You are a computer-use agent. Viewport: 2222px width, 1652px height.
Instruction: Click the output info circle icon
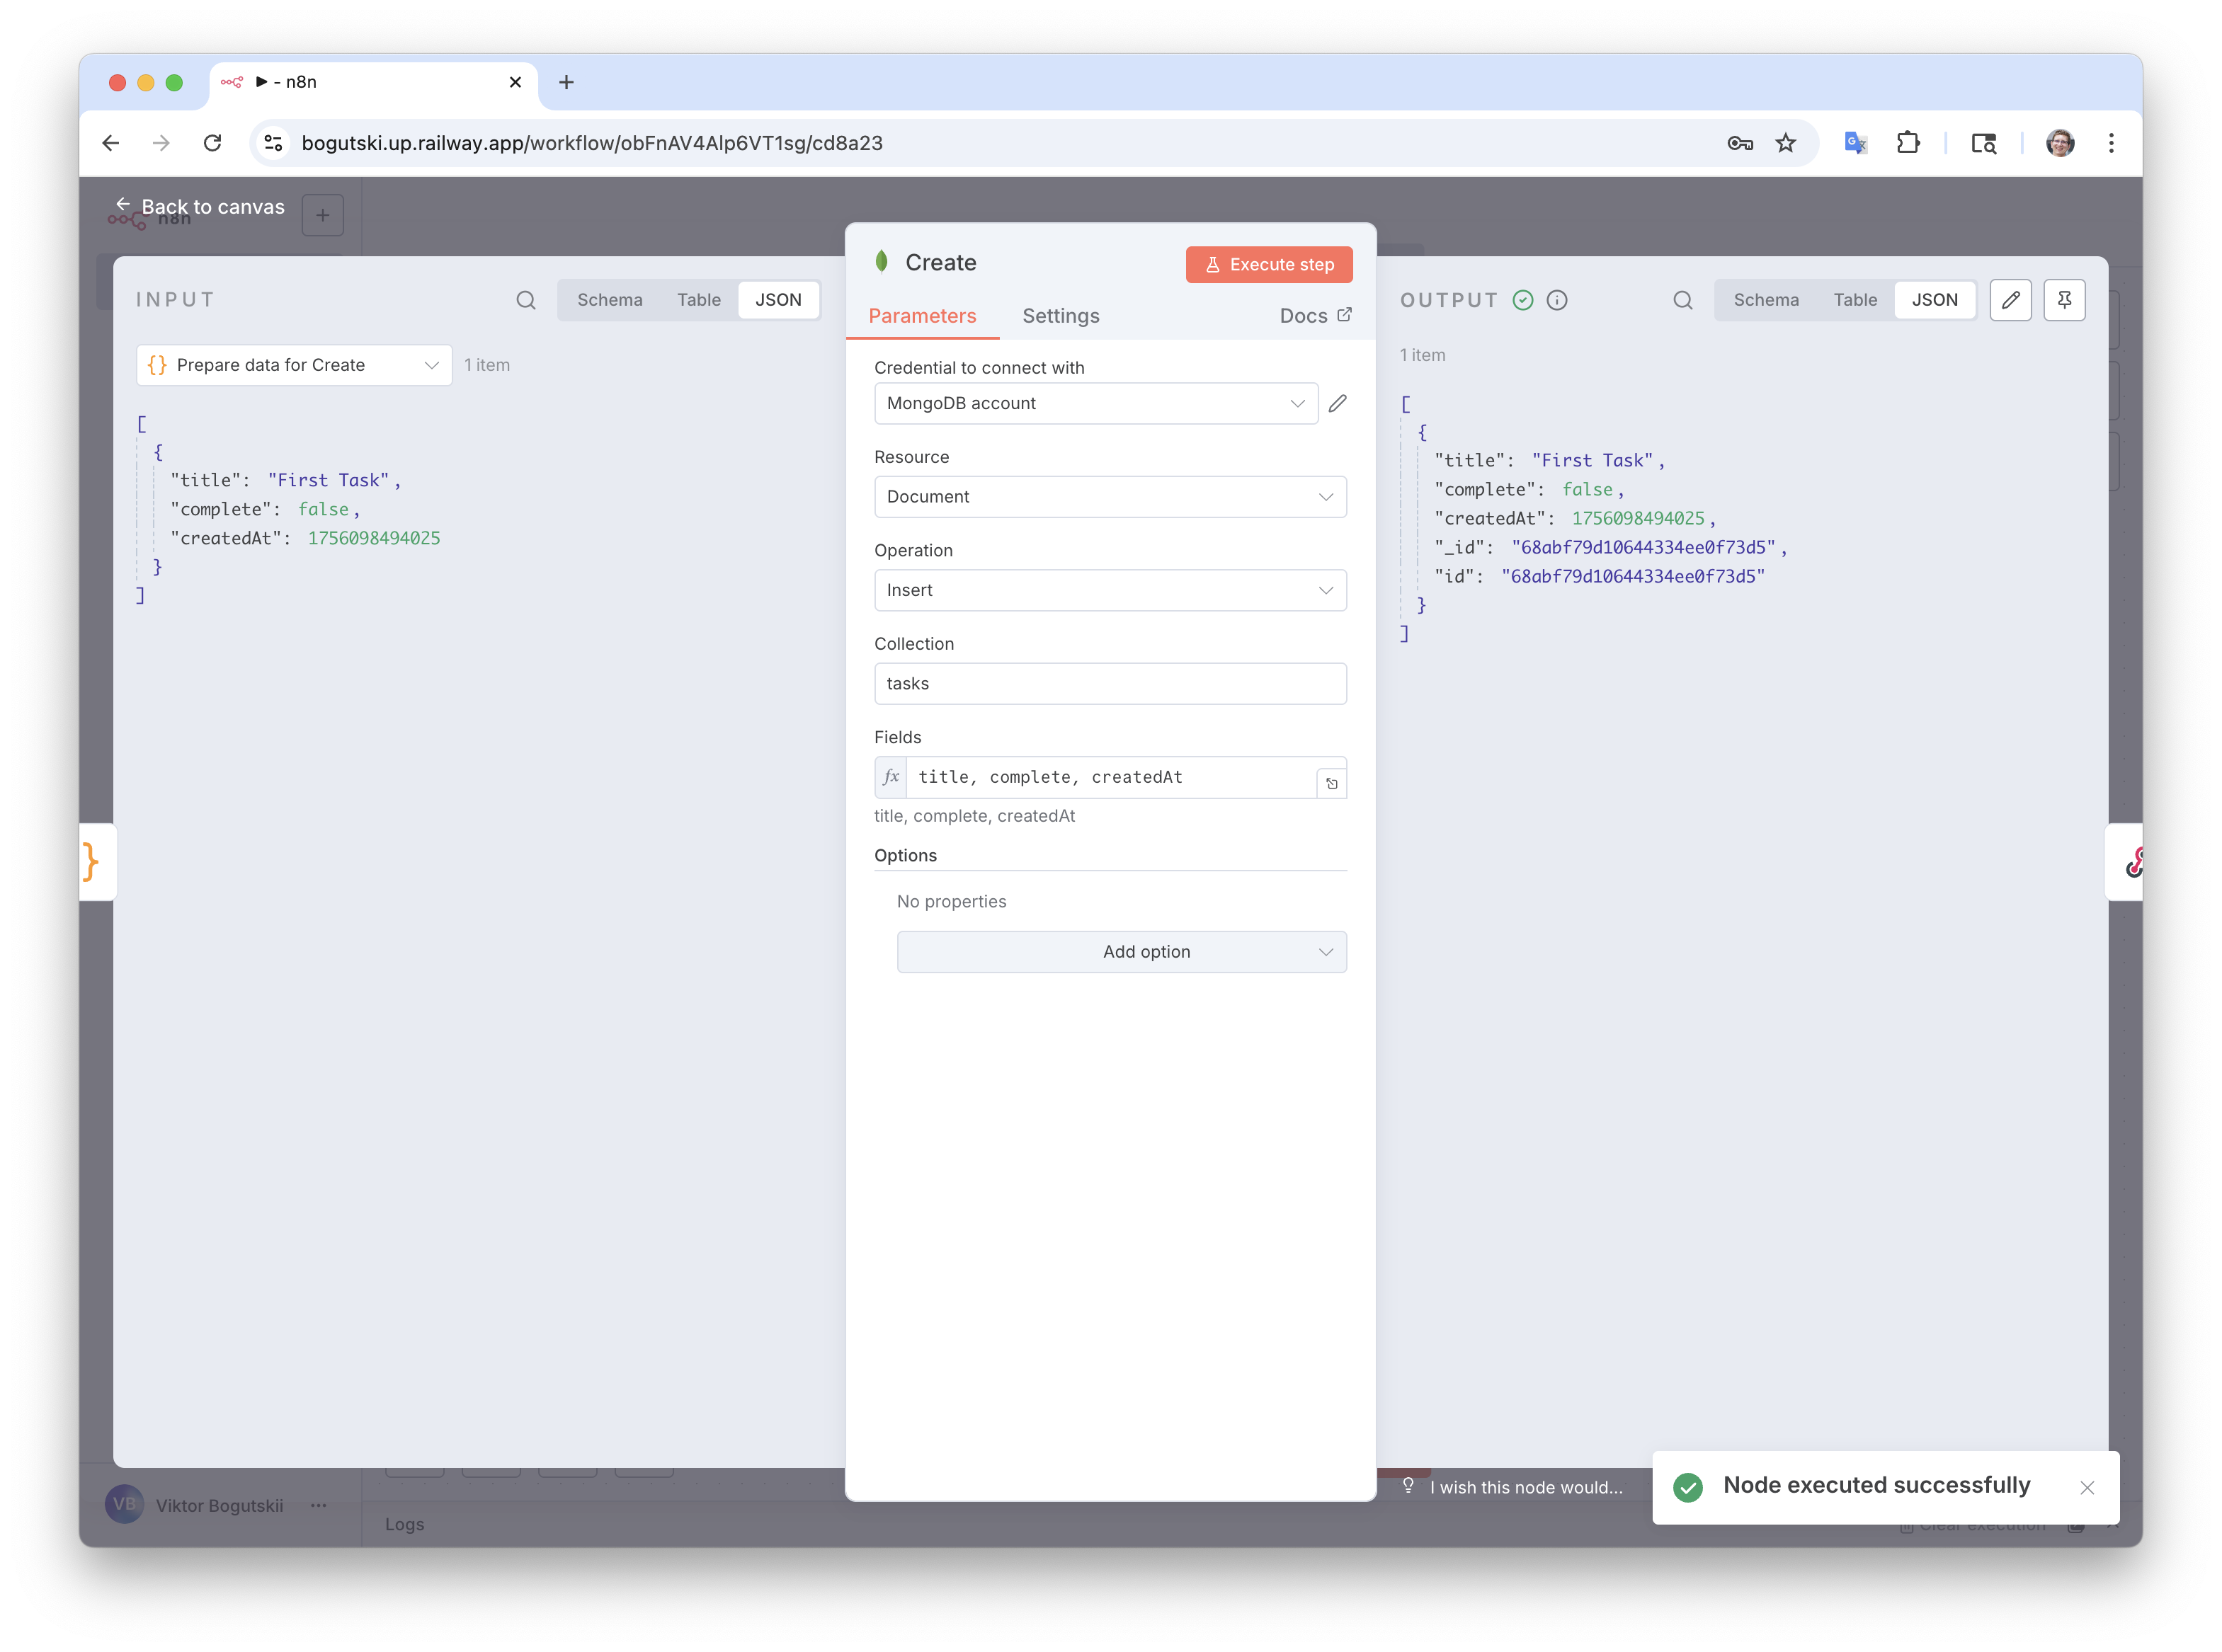[x=1556, y=300]
